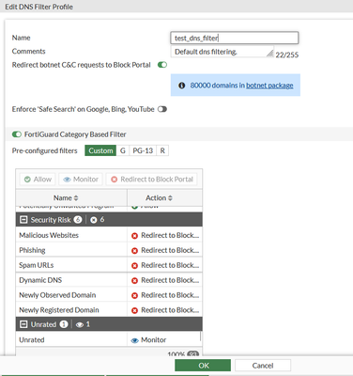Image resolution: width=353 pixels, height=376 pixels.
Task: Select the PG-13 pre-configured filter
Action: [143, 150]
